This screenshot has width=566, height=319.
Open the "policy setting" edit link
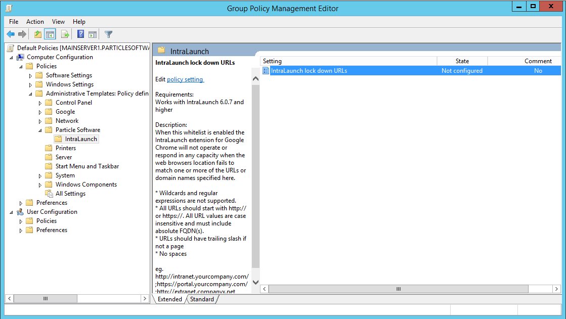click(x=185, y=79)
